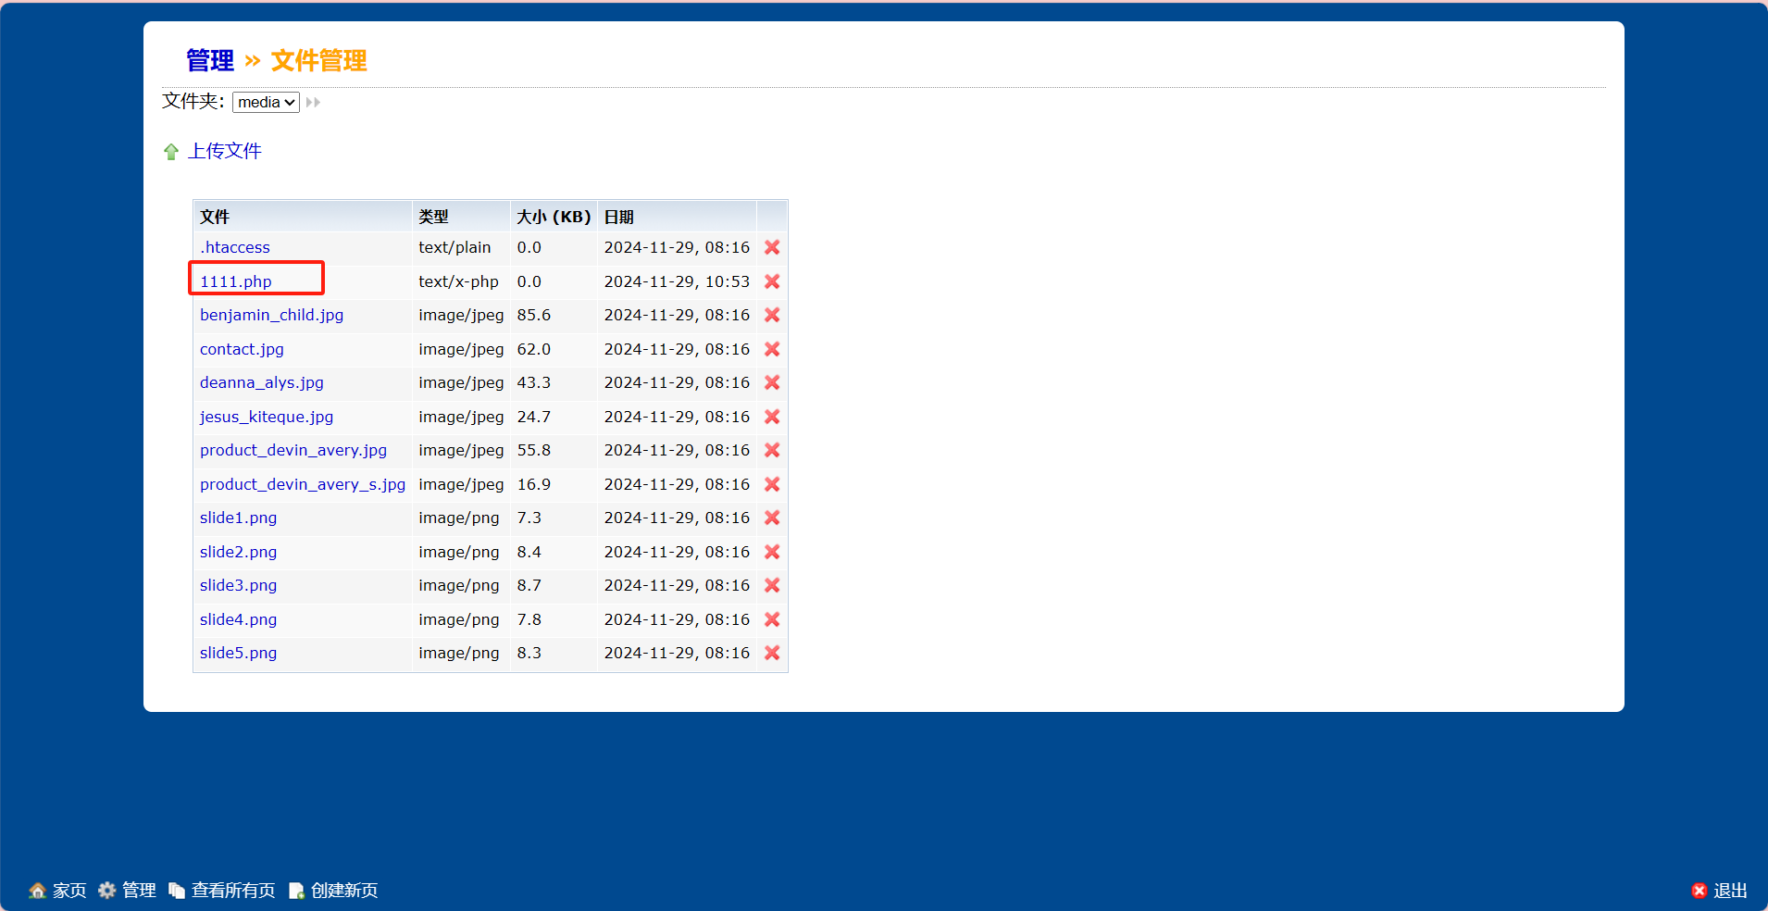
Task: Click the house icon in bottom bar
Action: [37, 891]
